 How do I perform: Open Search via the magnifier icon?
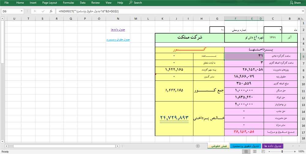tap(131, 3)
